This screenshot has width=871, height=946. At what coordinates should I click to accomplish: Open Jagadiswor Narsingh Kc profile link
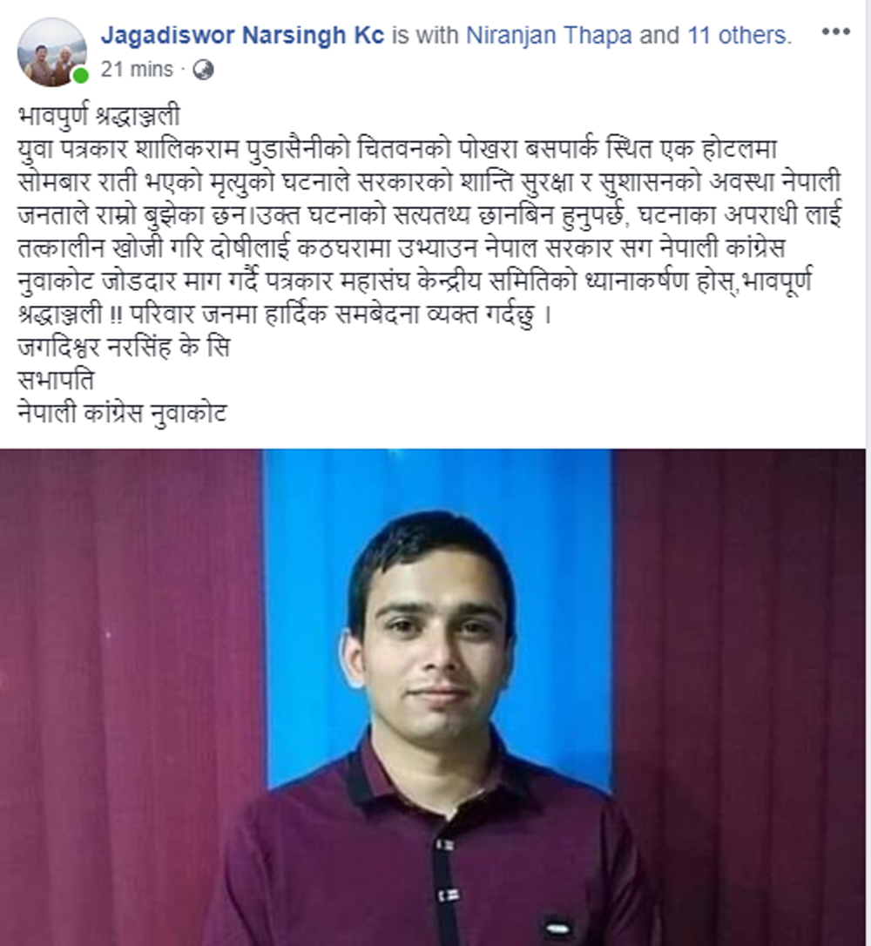pos(242,35)
